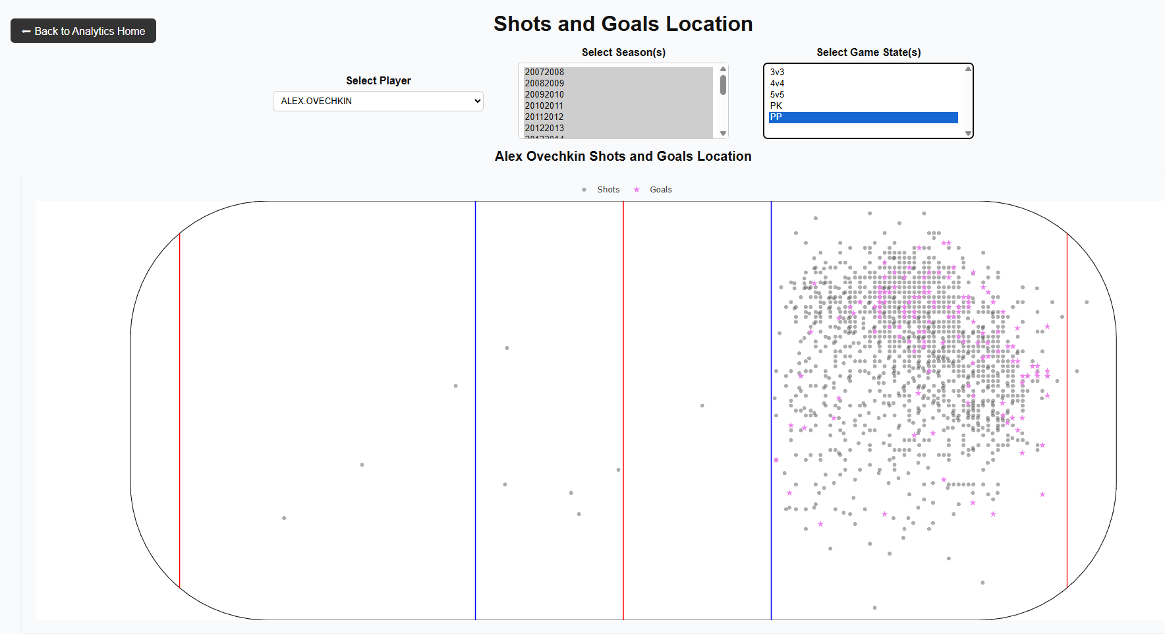Click the pink Goals legend star
The image size is (1165, 634).
tap(637, 190)
